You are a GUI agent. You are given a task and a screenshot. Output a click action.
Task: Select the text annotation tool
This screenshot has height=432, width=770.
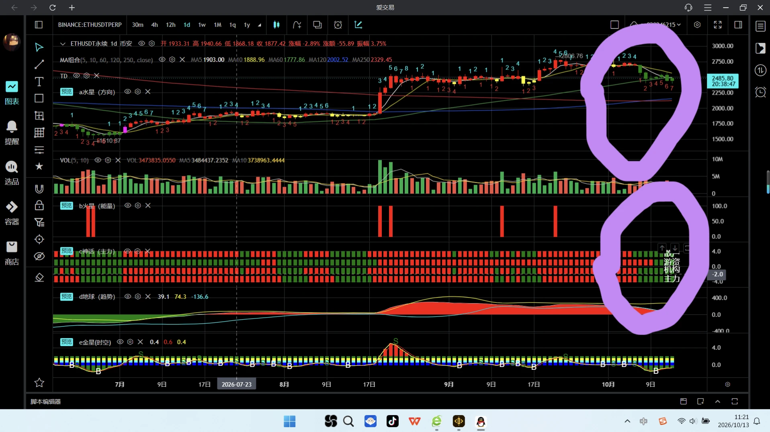(39, 82)
